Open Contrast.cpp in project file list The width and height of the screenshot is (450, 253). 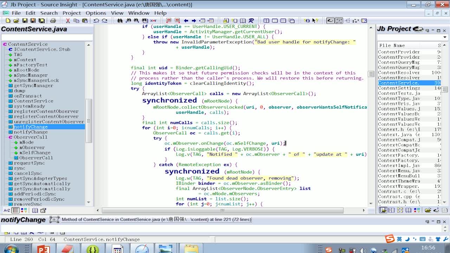399,196
